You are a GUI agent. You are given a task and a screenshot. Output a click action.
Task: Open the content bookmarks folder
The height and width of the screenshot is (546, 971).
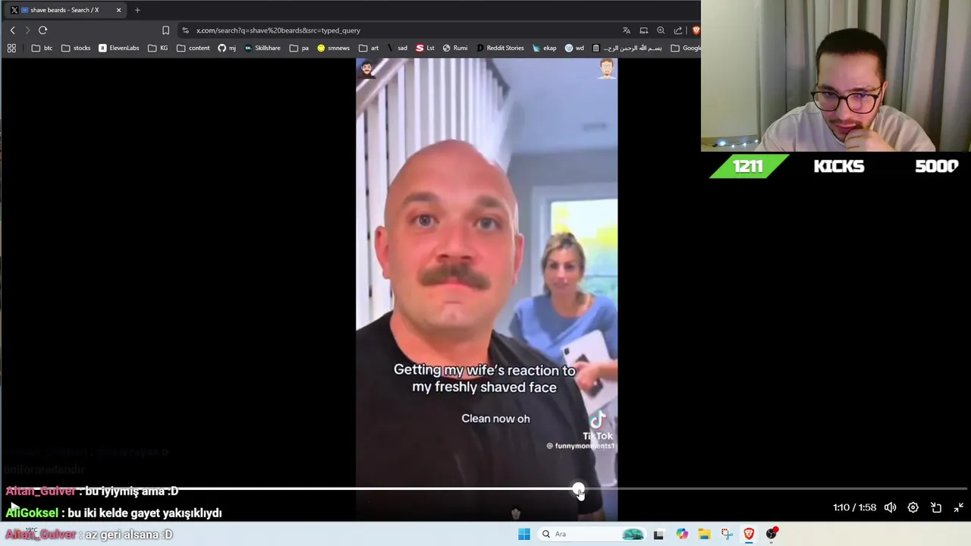[193, 48]
